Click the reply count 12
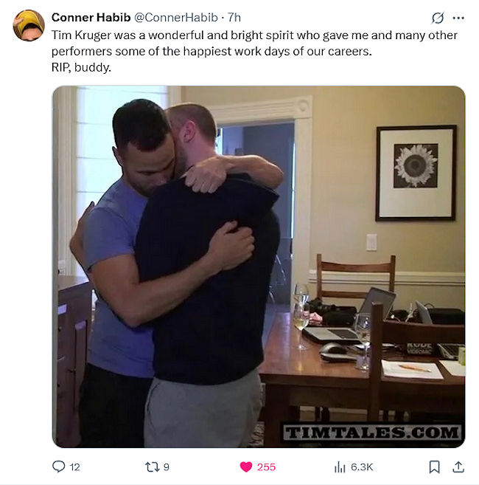479x485 pixels. 74,467
